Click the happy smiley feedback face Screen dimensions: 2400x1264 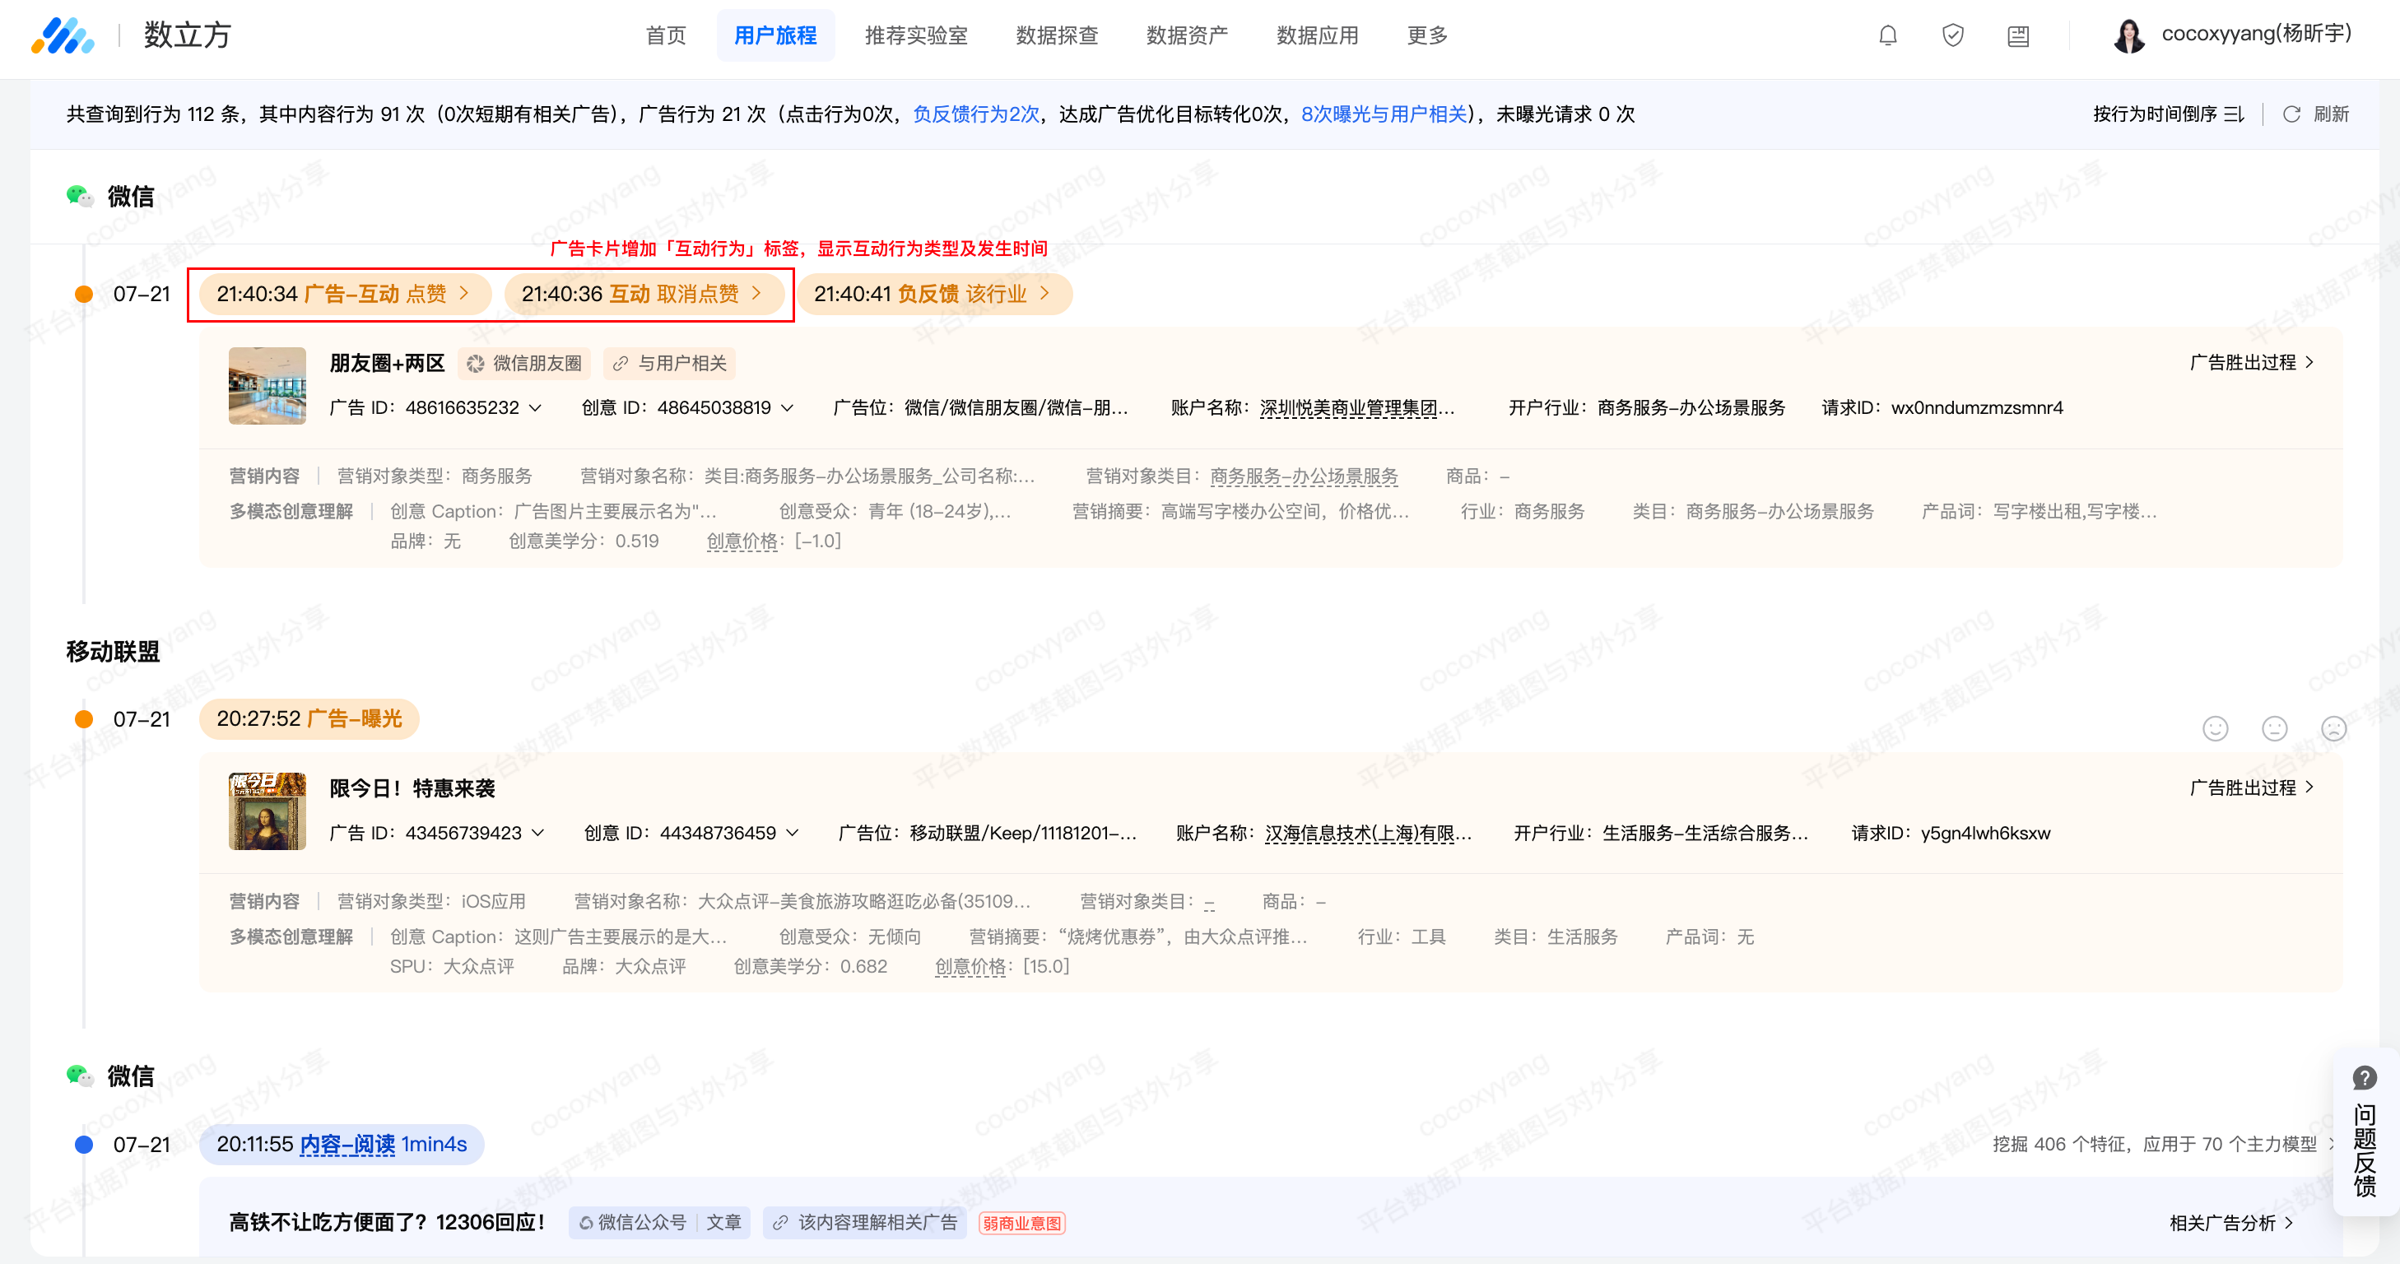(2215, 728)
